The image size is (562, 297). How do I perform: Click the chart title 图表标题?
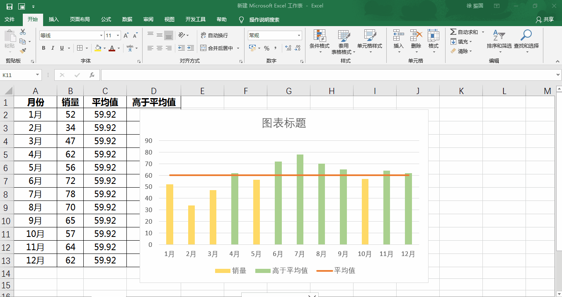pos(284,123)
